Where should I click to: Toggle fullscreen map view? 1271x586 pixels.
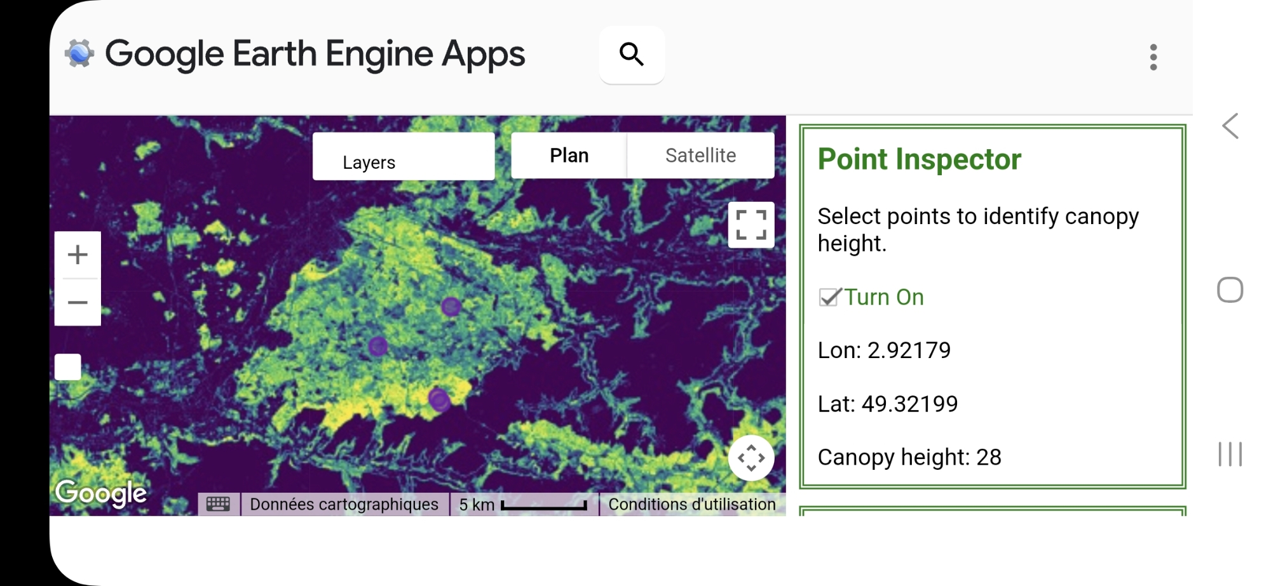[751, 225]
